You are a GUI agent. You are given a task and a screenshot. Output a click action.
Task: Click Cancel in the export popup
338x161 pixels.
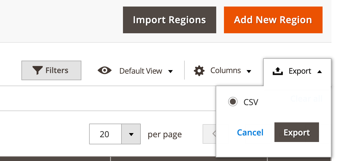click(x=250, y=132)
